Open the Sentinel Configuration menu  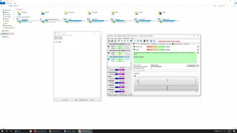(126, 38)
